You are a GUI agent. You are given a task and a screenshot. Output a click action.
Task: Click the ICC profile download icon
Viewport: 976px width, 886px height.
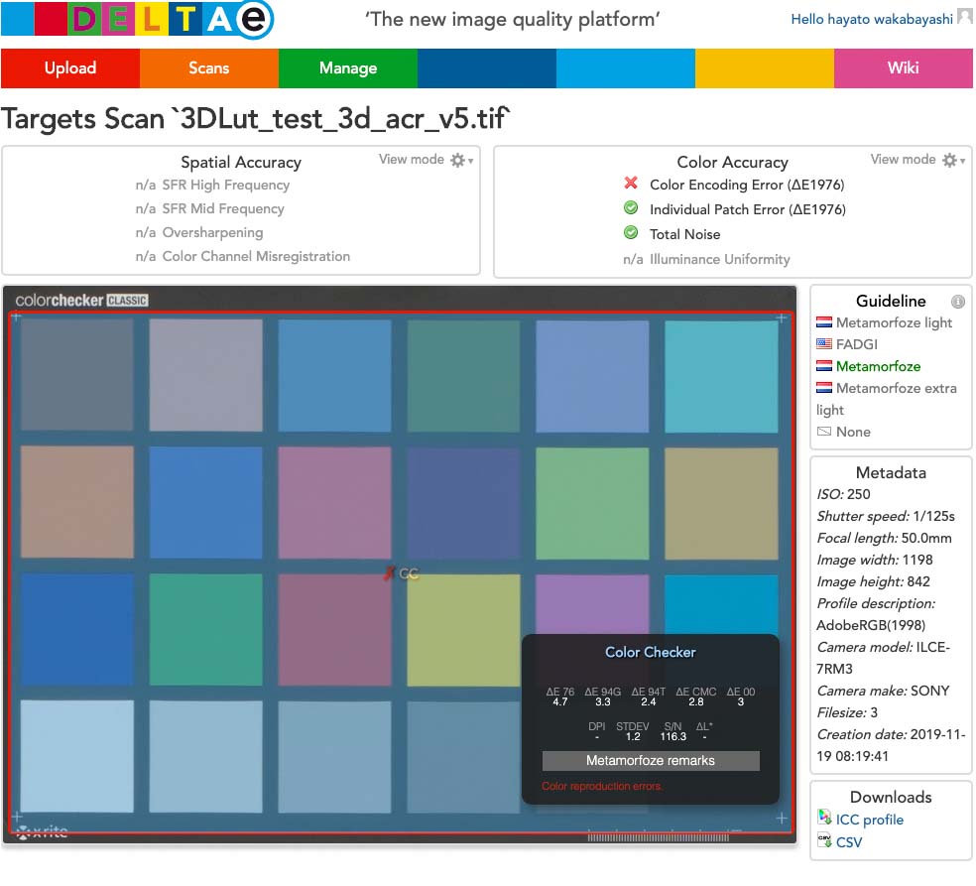[x=825, y=817]
